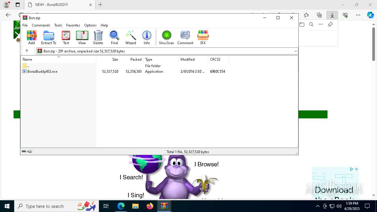Sort by the Type column header
The width and height of the screenshot is (377, 212).
point(161,59)
